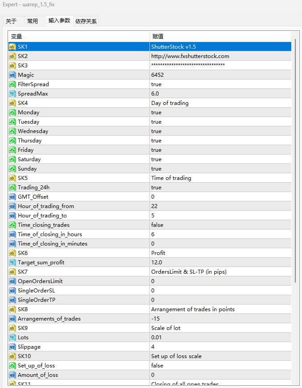The width and height of the screenshot is (302, 388).
Task: Select the Time_closing_trades value false
Action: 157,225
